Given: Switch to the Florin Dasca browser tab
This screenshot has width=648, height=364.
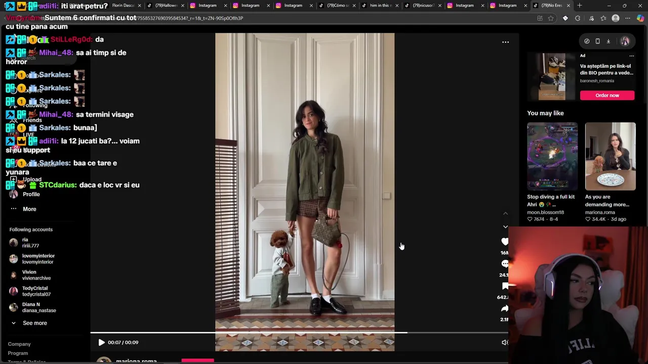Looking at the screenshot, I should pos(123,6).
